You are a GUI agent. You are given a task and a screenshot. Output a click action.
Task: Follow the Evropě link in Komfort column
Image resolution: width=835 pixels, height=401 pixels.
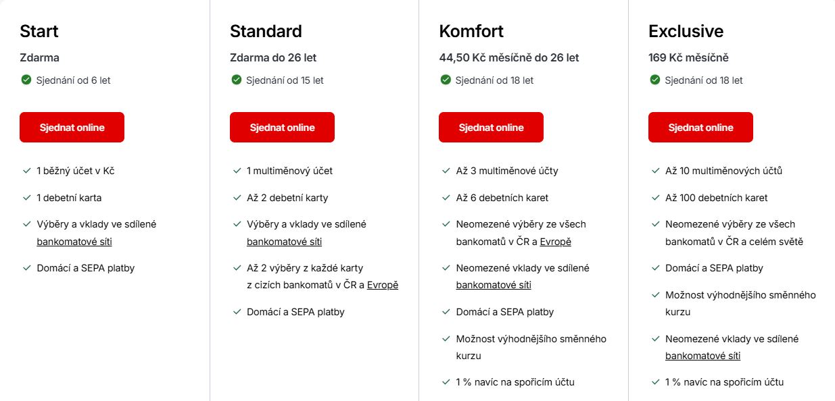click(556, 241)
